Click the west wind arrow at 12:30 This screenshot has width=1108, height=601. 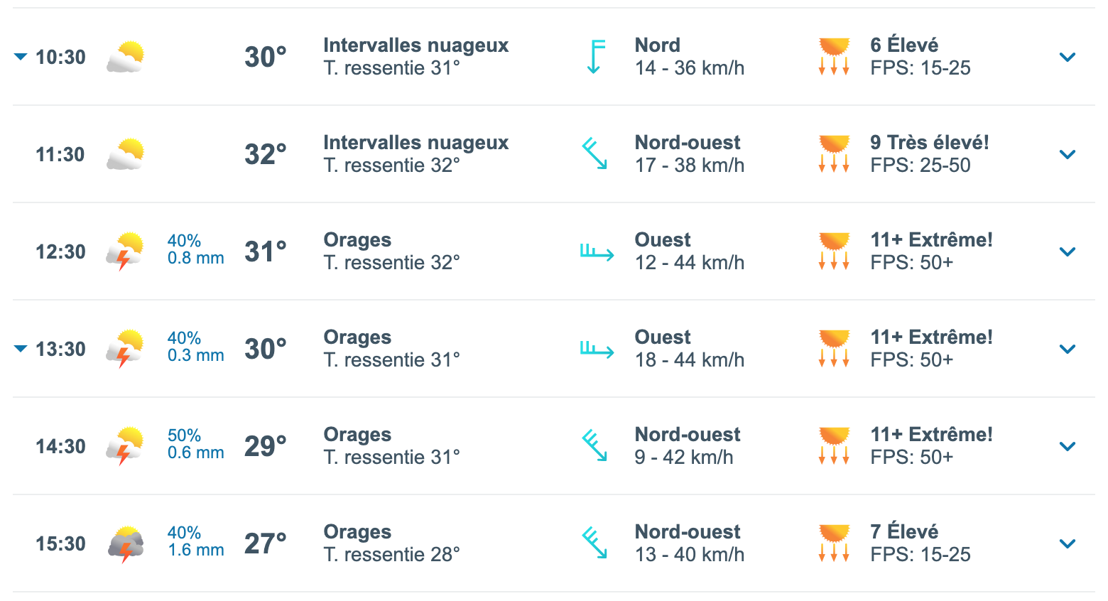tap(597, 251)
